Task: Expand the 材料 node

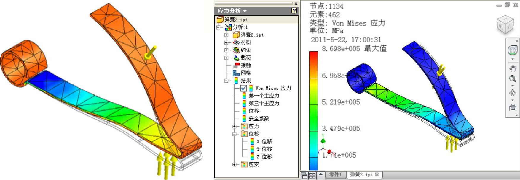Action: click(x=226, y=42)
